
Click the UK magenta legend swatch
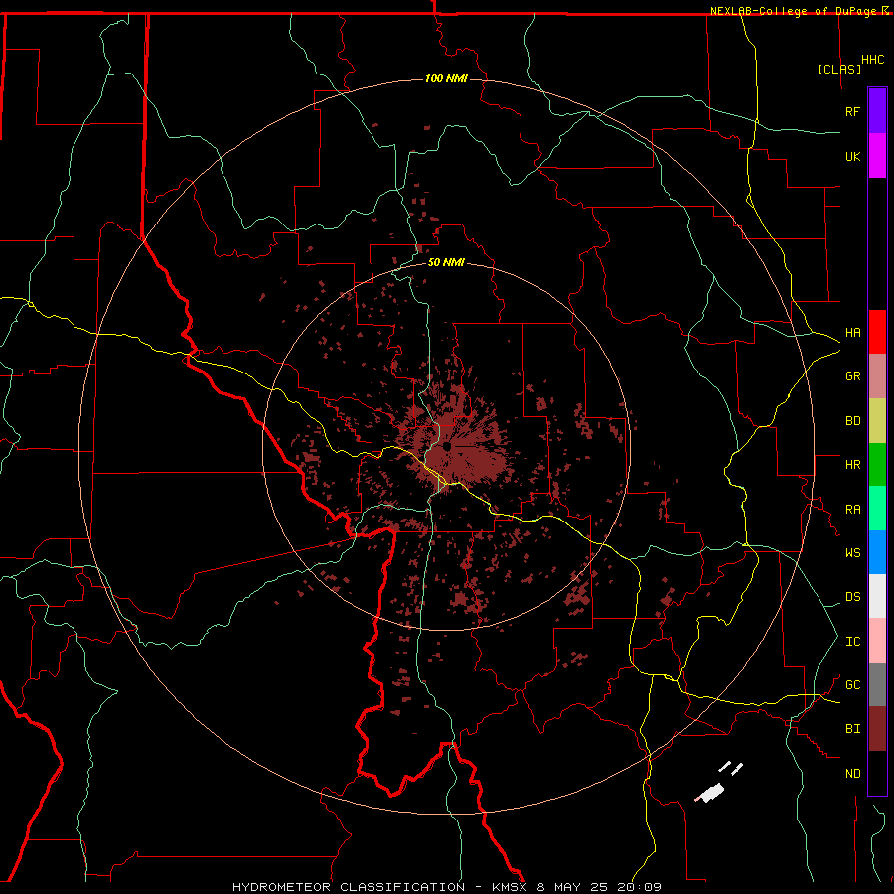click(x=877, y=156)
